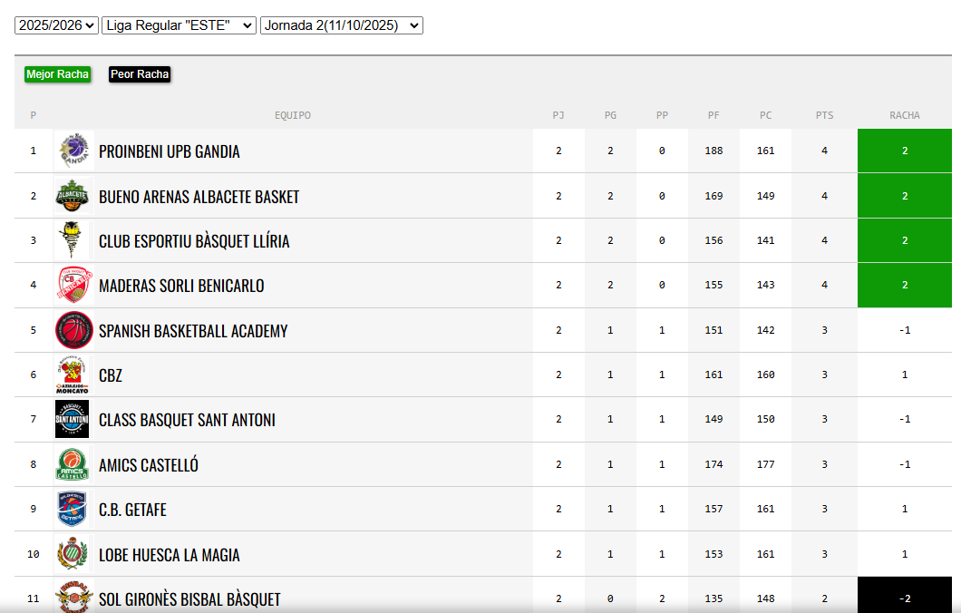Open the Liga Regular "ESTE" dropdown

(180, 25)
